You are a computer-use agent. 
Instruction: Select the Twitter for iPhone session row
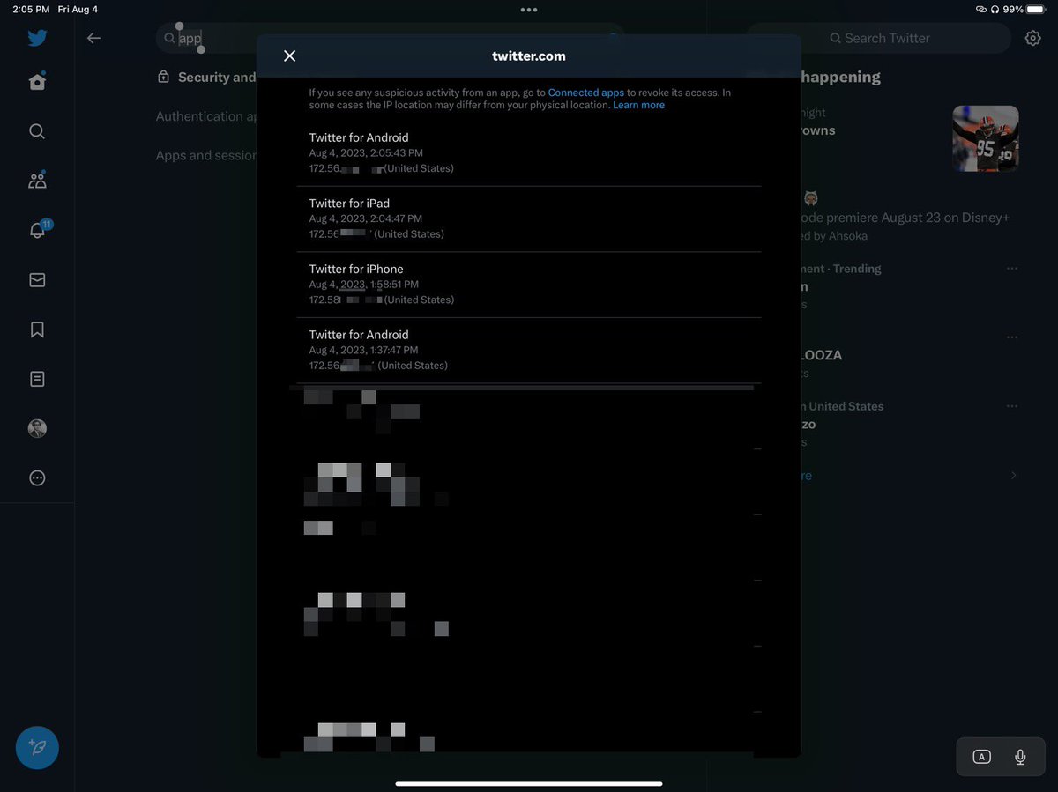tap(529, 285)
